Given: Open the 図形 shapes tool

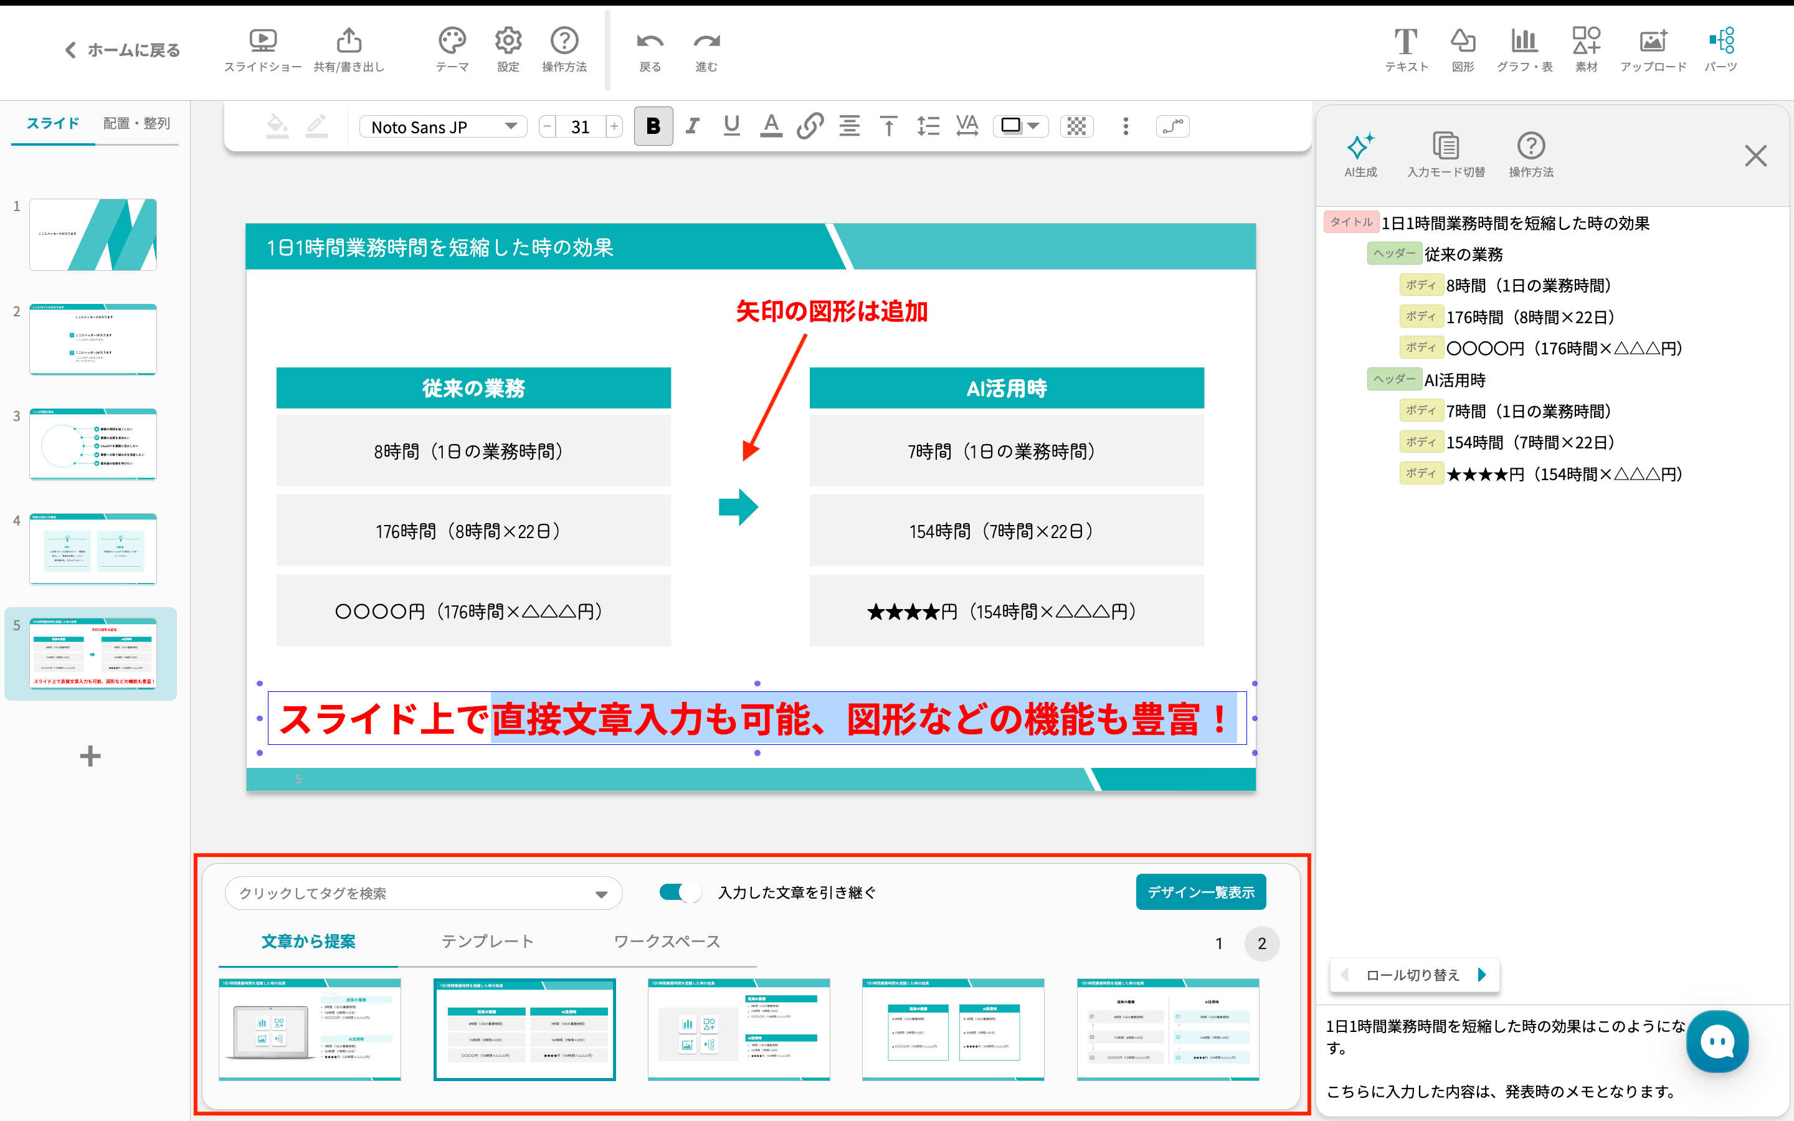Looking at the screenshot, I should point(1462,40).
